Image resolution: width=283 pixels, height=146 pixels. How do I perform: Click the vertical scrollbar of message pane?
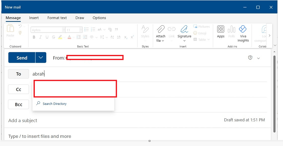click(x=274, y=94)
